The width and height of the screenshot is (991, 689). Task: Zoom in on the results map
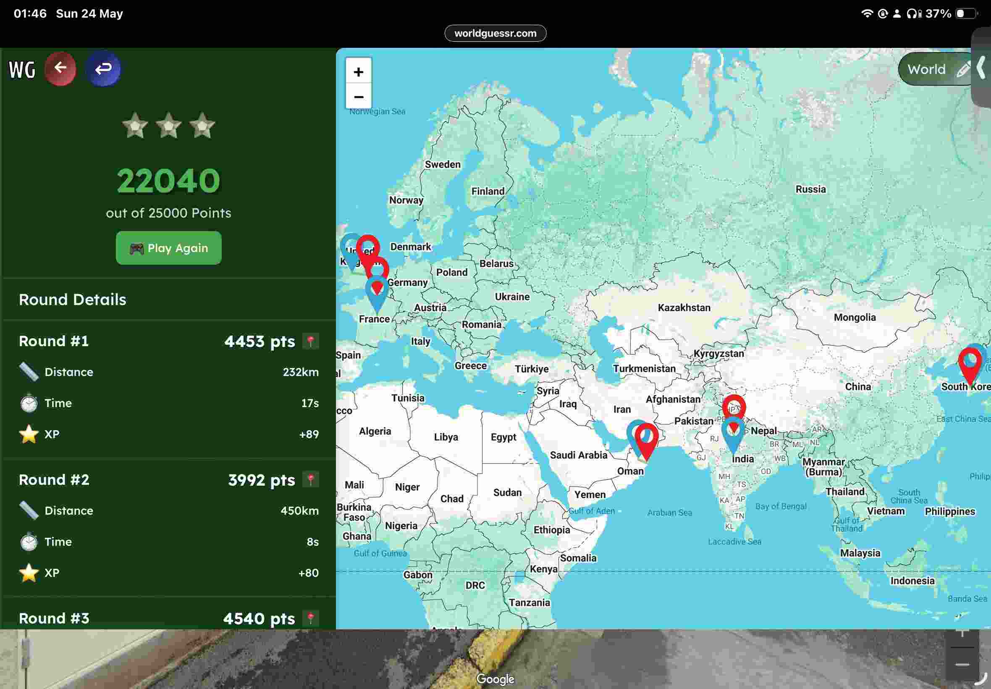tap(359, 72)
